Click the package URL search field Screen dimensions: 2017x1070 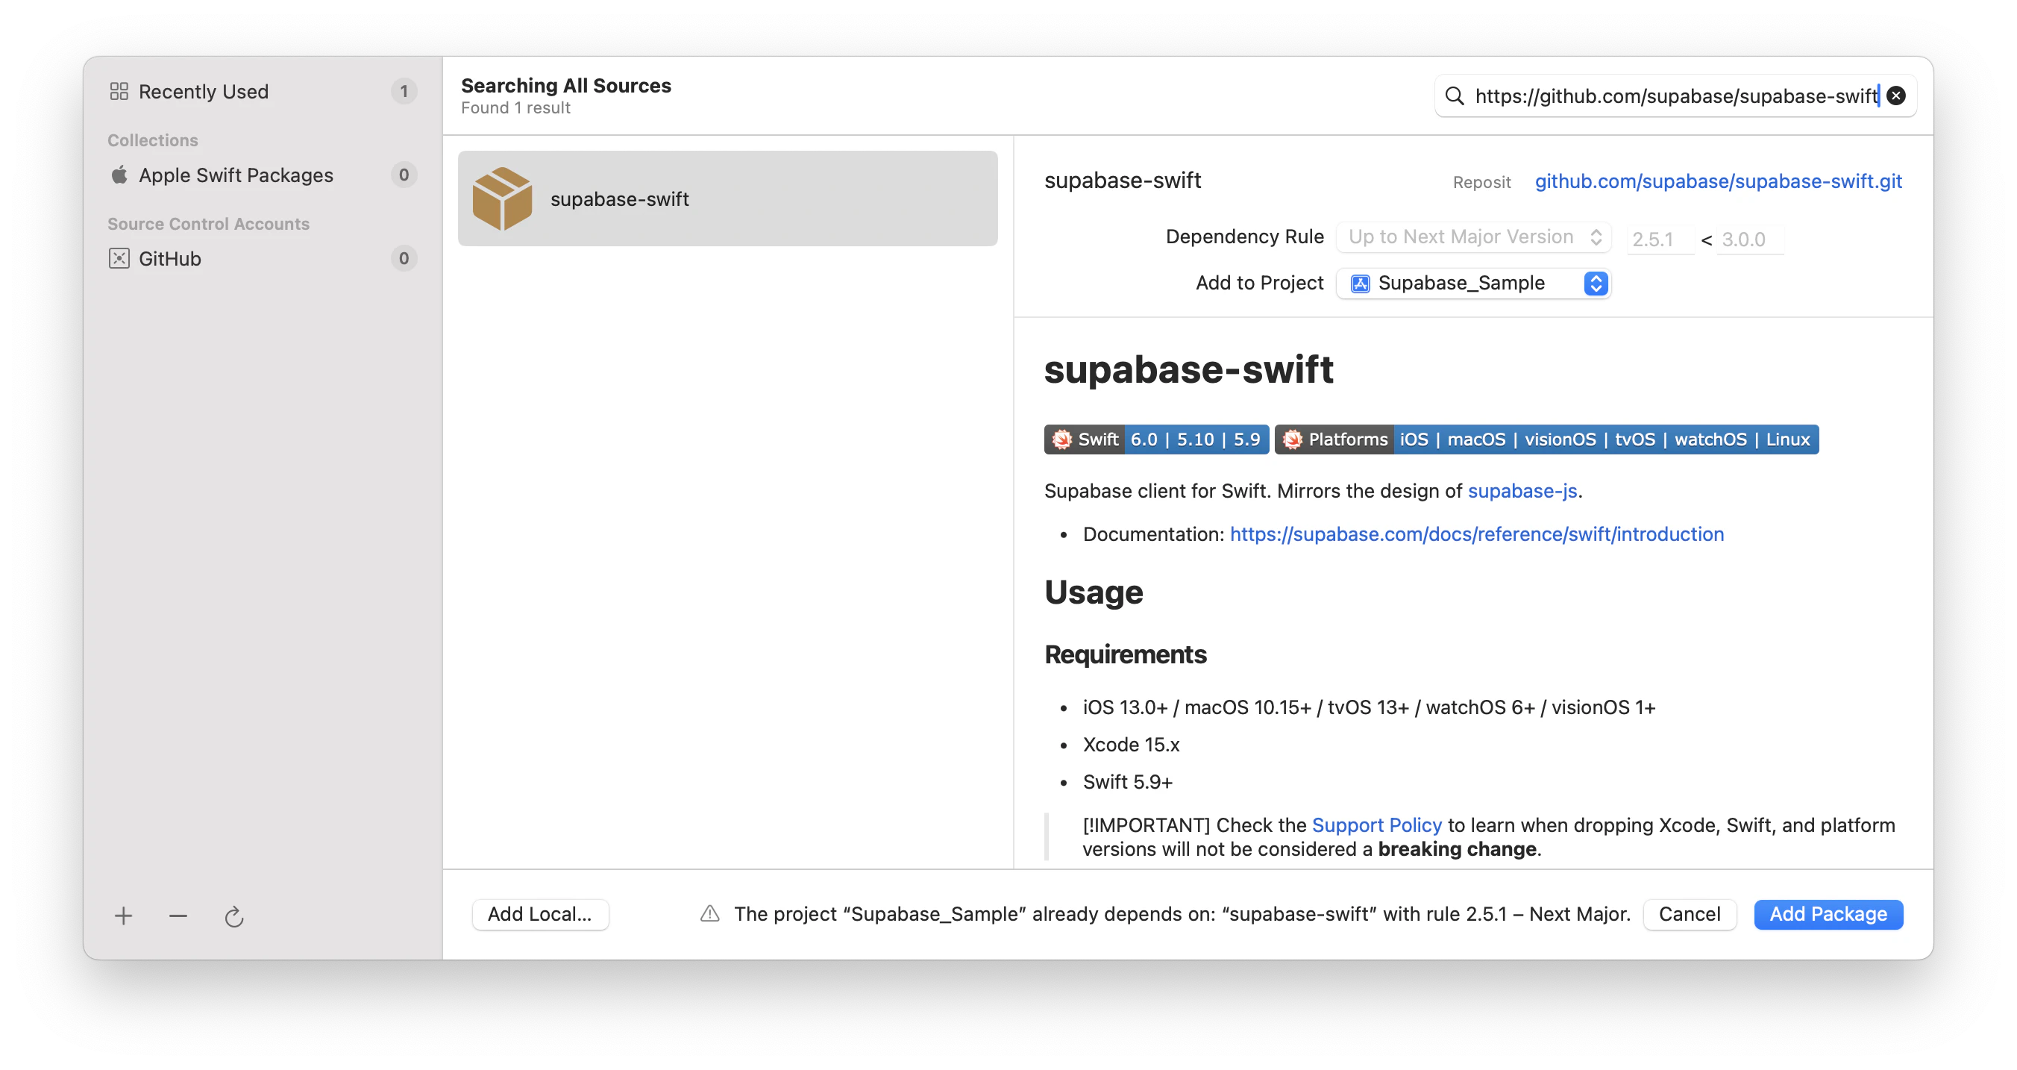point(1675,96)
